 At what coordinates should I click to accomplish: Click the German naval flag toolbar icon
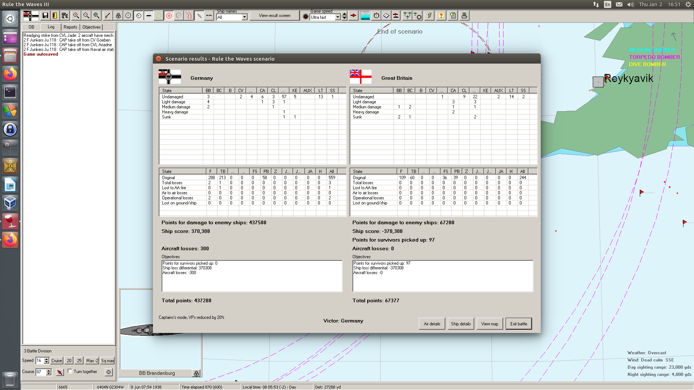tap(31, 16)
